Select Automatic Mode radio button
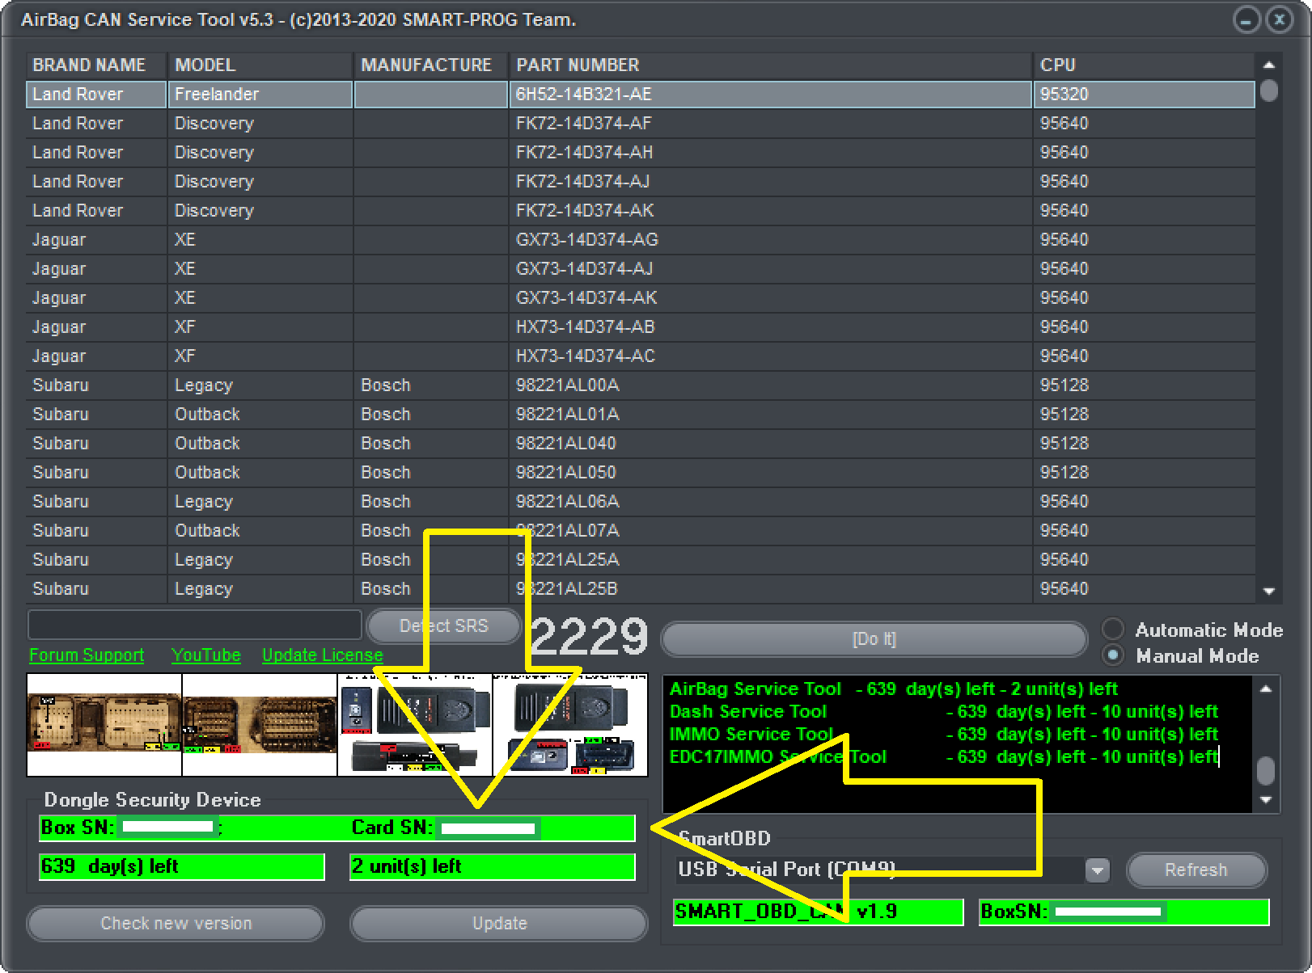This screenshot has height=973, width=1312. (1113, 630)
